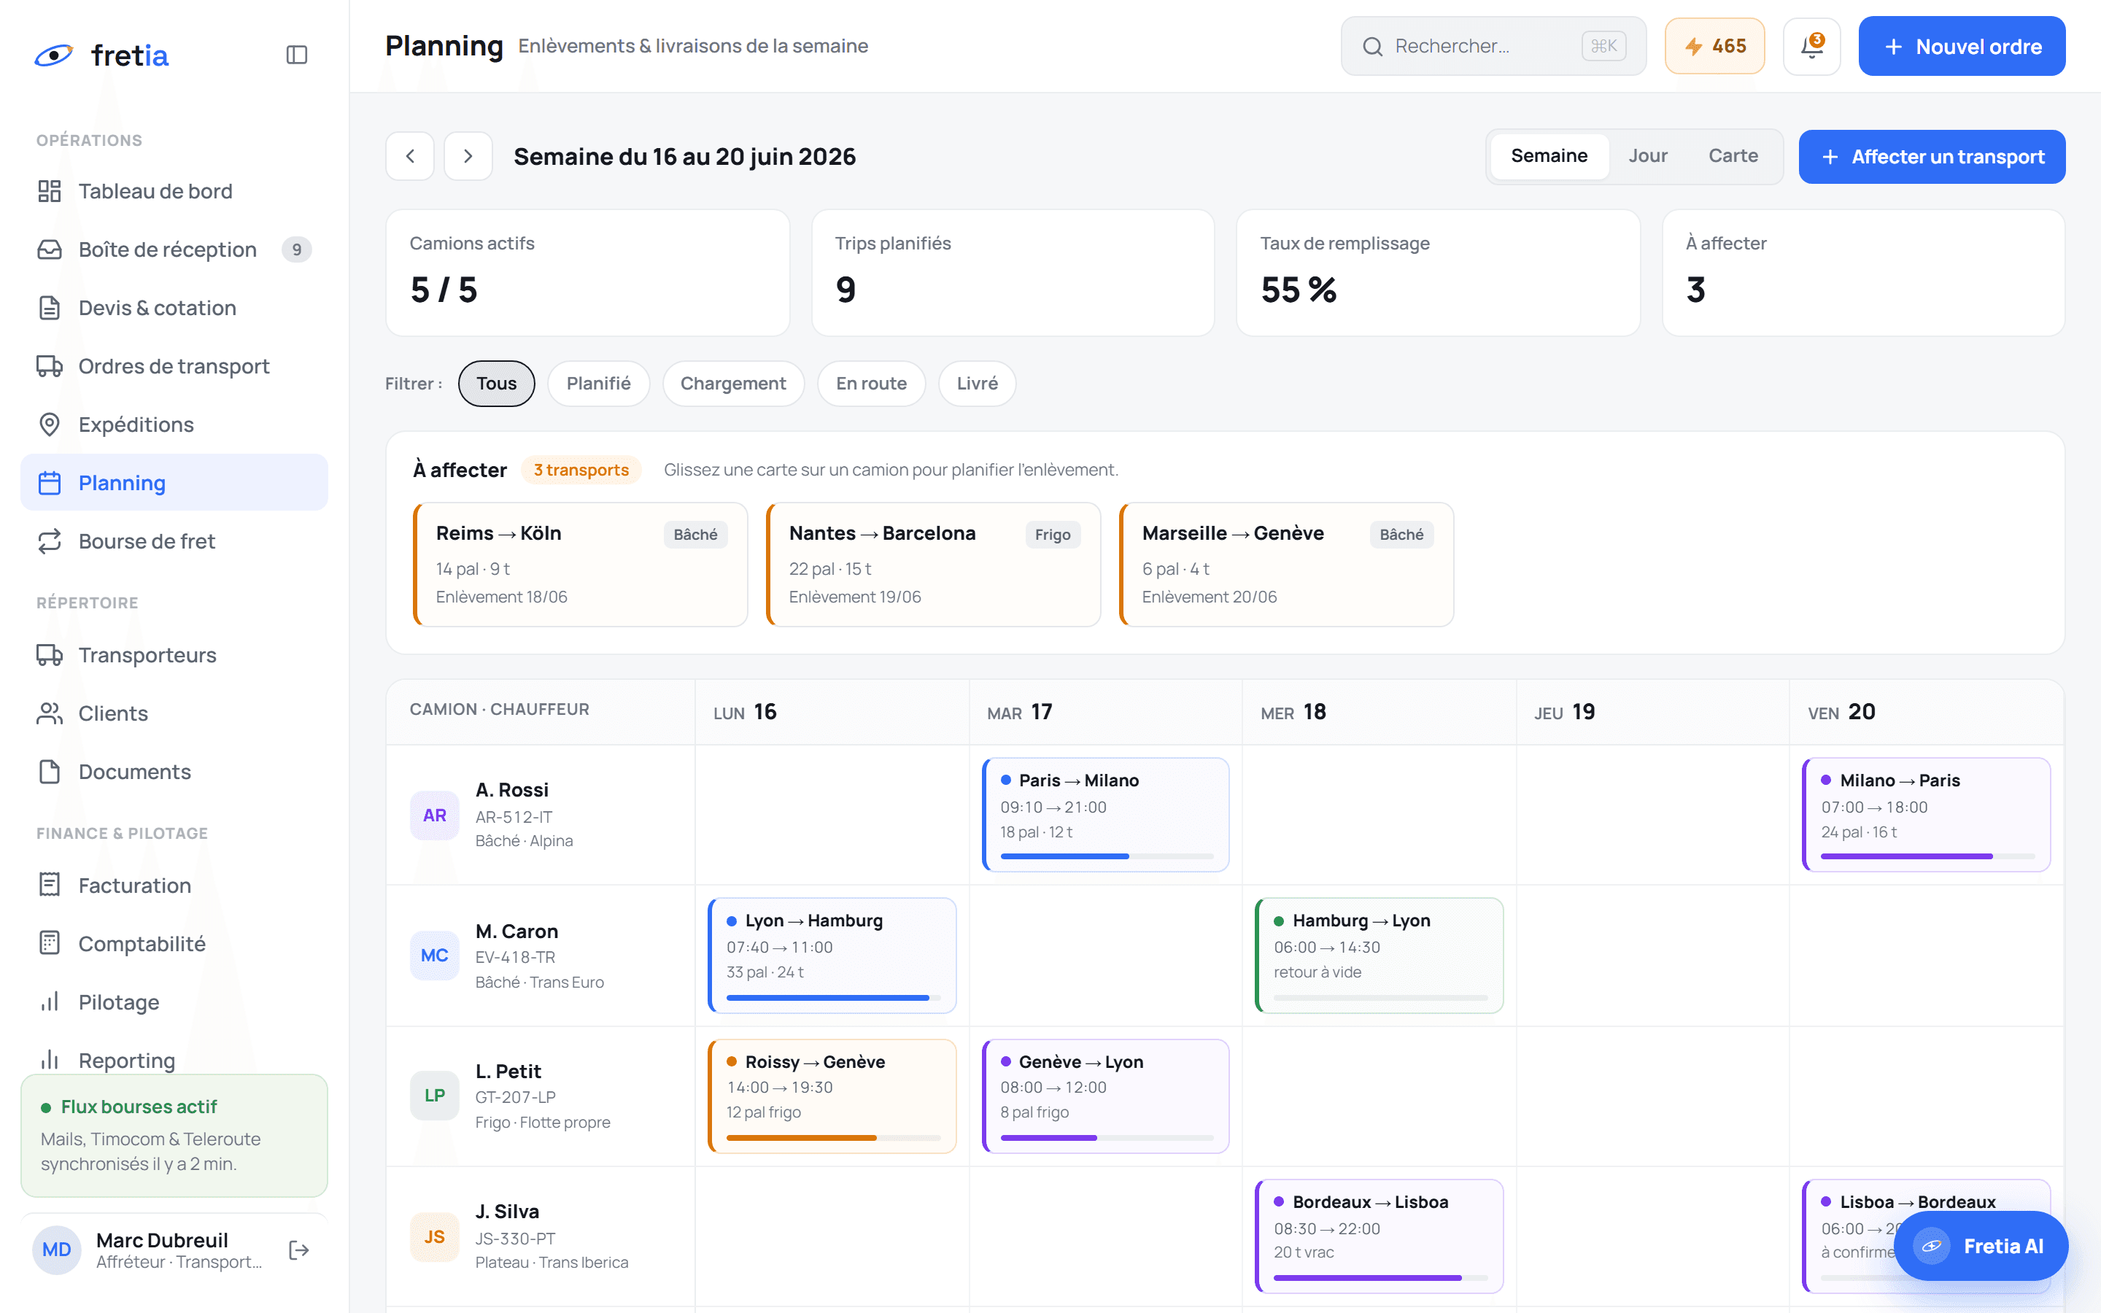Click the Transporteurs truck icon
The height and width of the screenshot is (1313, 2101).
[50, 655]
